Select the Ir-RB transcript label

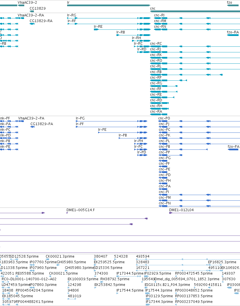[121, 32]
